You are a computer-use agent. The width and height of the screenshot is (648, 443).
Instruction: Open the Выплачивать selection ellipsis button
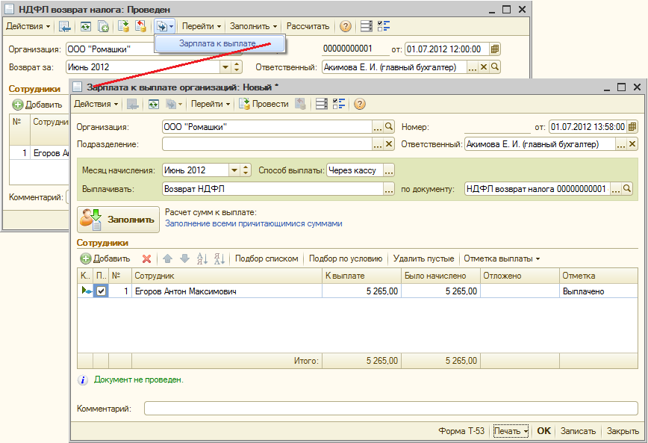389,189
